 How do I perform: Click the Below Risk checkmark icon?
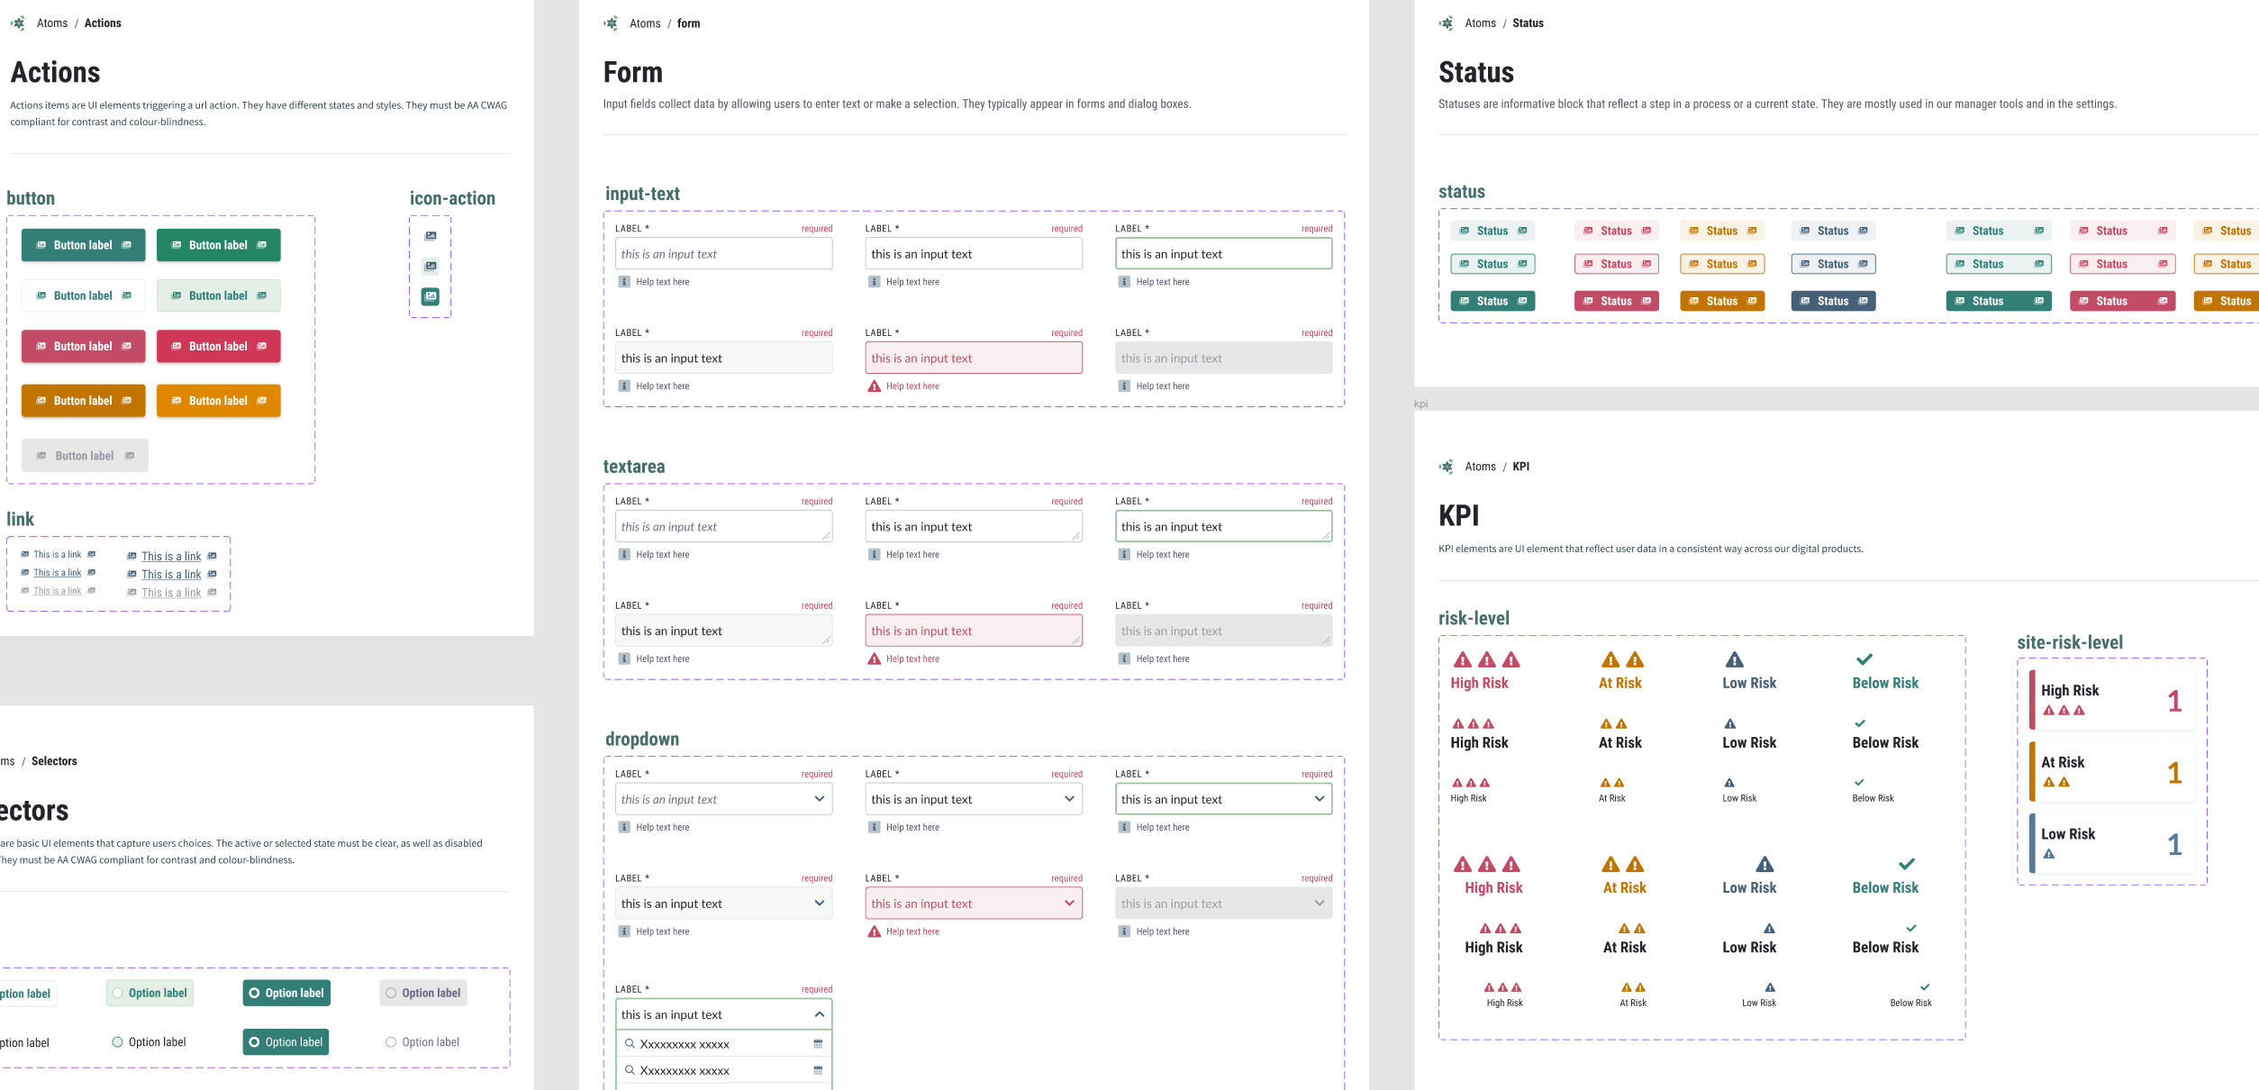click(1864, 659)
